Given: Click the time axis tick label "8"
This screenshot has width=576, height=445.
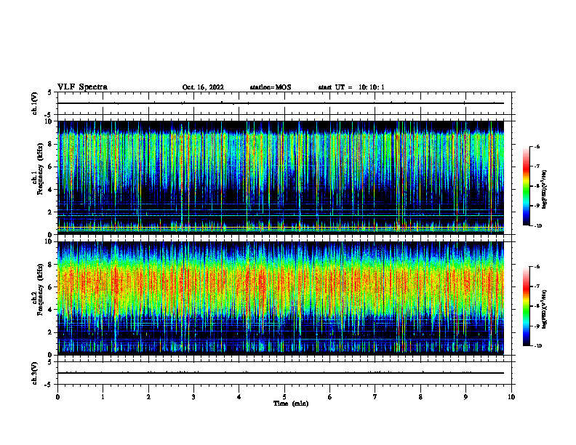Looking at the screenshot, I should tap(420, 397).
